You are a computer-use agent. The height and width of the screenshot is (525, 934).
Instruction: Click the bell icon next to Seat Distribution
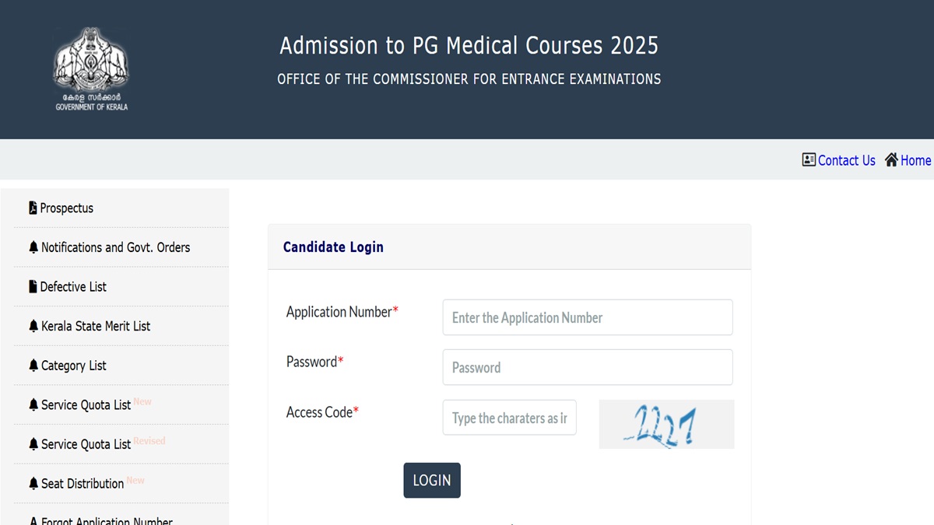(33, 482)
